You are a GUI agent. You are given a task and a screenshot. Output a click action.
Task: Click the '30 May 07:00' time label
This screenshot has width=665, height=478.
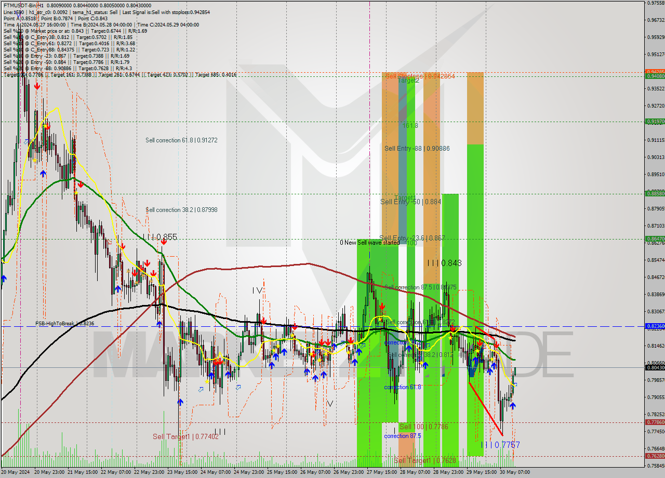pyautogui.click(x=515, y=472)
